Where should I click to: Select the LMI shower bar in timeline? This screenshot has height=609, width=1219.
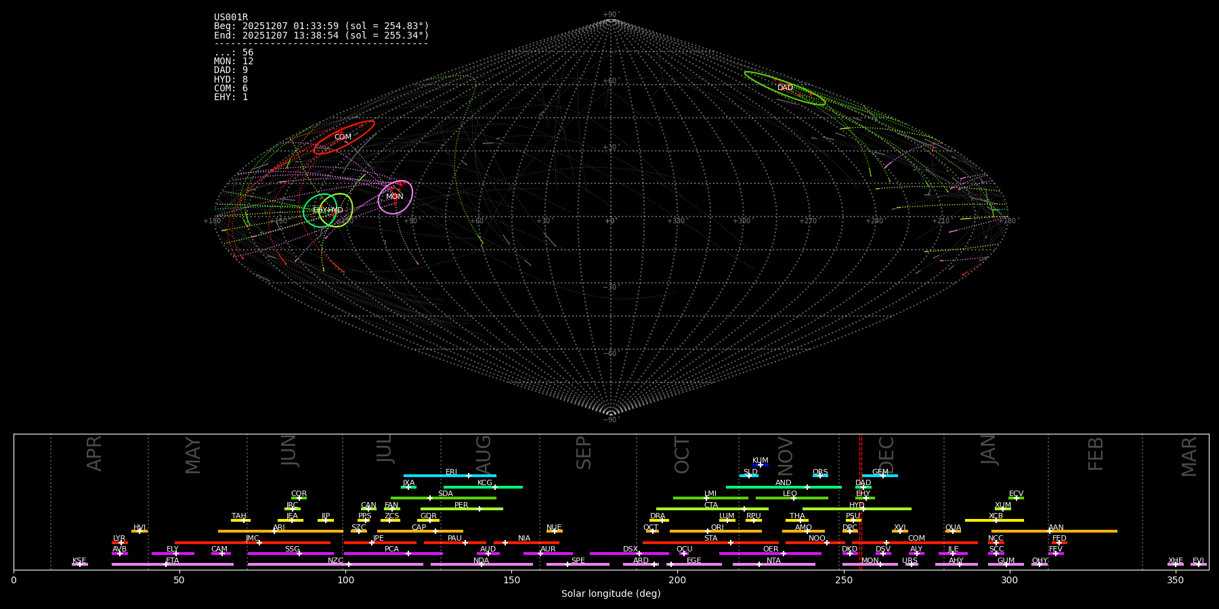710,498
